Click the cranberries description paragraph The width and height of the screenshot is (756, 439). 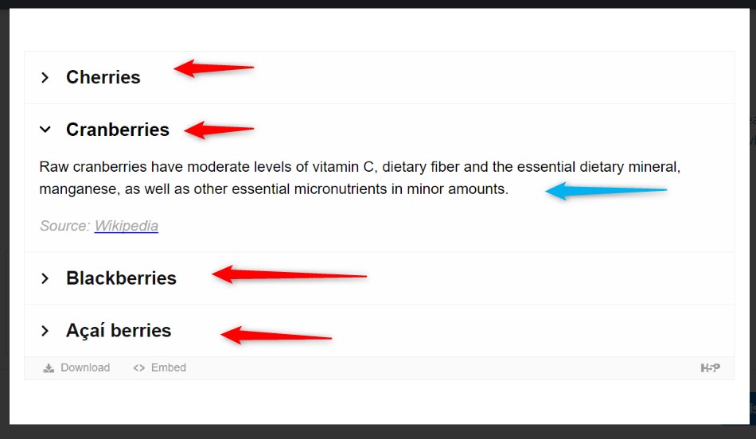pyautogui.click(x=360, y=178)
